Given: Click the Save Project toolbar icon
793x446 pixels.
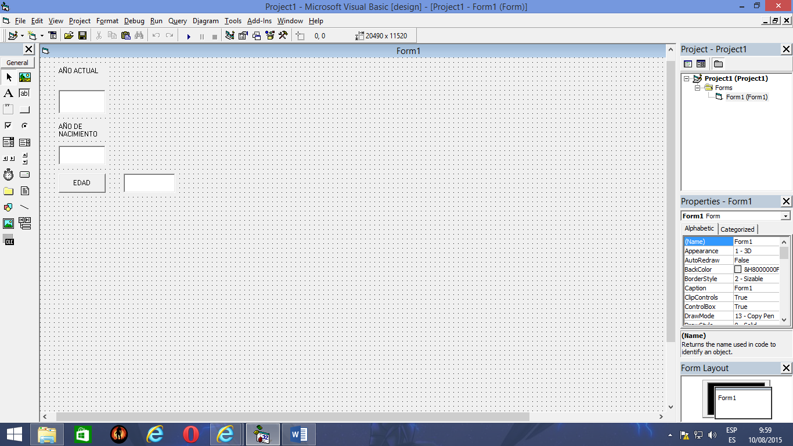Looking at the screenshot, I should click(83, 36).
